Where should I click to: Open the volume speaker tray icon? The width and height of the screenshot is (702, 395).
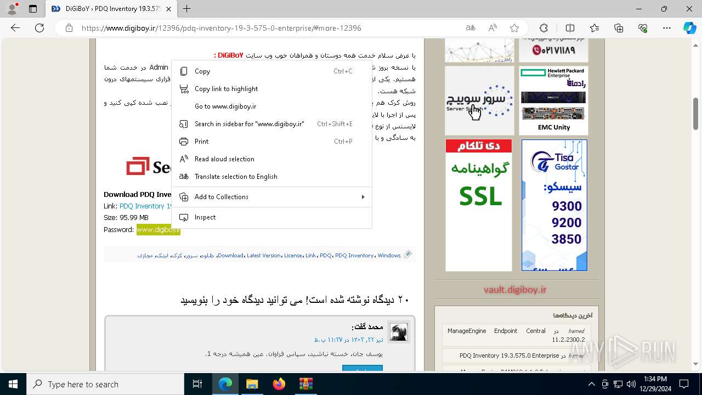pyautogui.click(x=631, y=384)
